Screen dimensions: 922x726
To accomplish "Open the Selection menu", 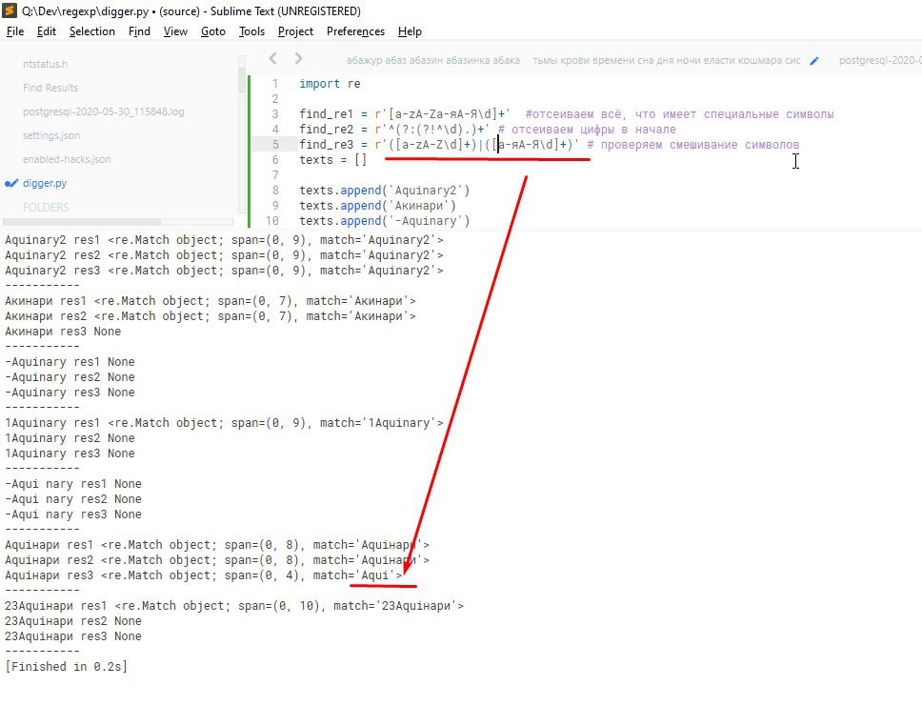I will 92,31.
